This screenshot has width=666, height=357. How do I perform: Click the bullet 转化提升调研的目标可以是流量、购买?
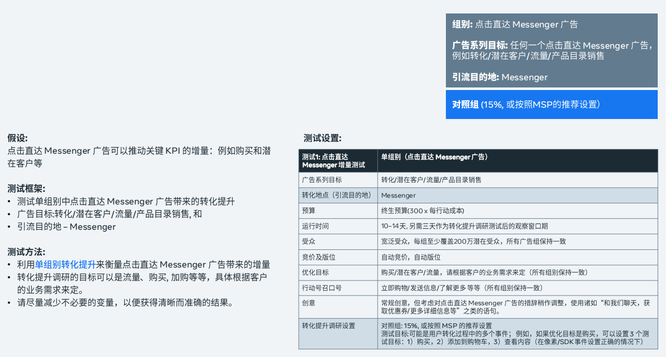[142, 283]
